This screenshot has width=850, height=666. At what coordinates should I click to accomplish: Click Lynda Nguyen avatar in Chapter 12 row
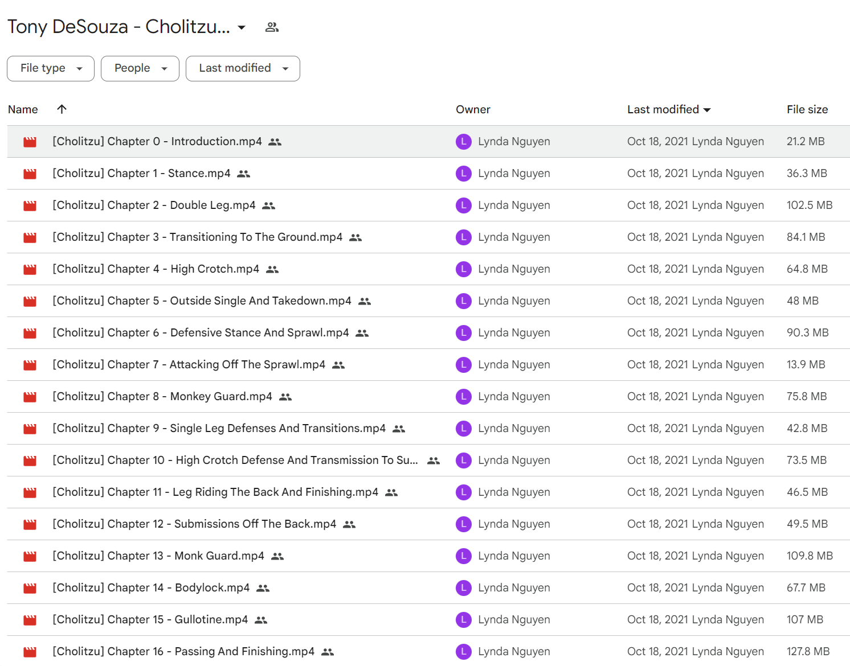coord(464,524)
